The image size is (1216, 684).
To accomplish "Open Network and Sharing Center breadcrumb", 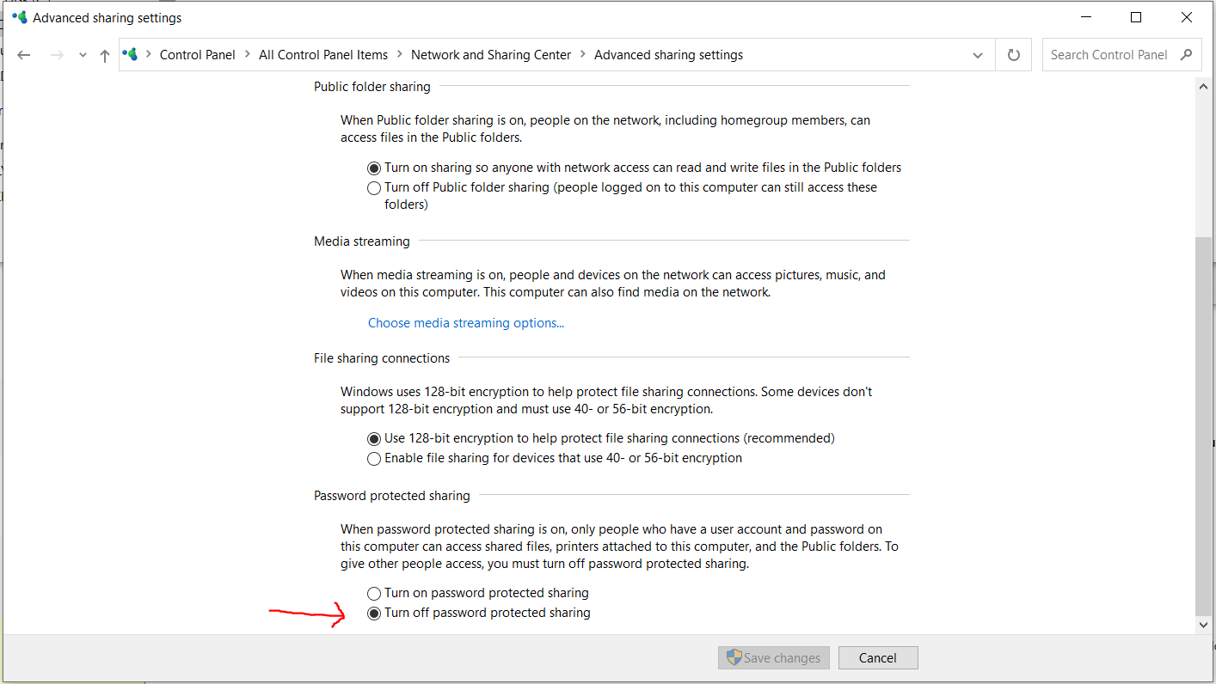I will click(x=491, y=55).
